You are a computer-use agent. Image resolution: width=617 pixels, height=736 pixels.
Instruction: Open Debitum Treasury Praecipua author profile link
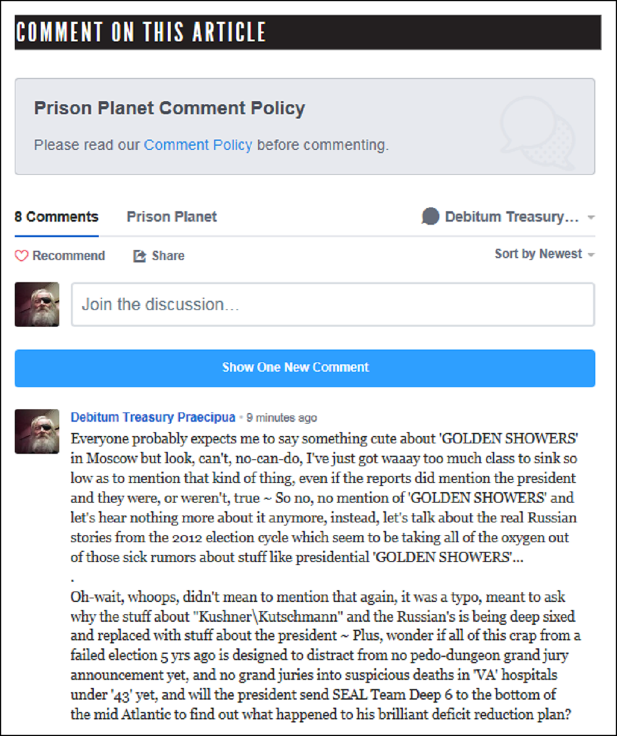coord(153,417)
